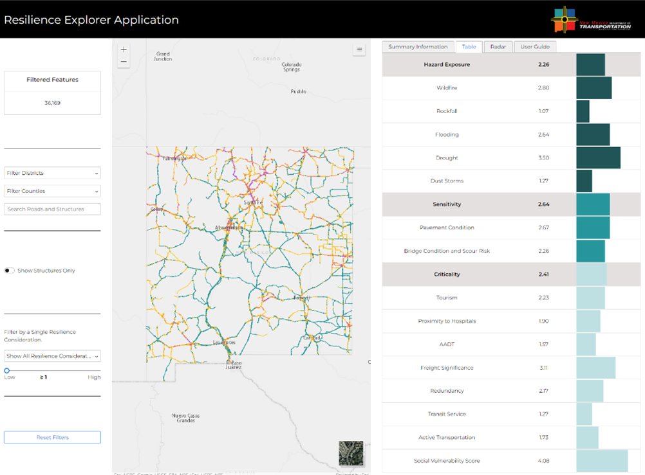645x475 pixels.
Task: Zoom in on the map
Action: click(x=123, y=49)
